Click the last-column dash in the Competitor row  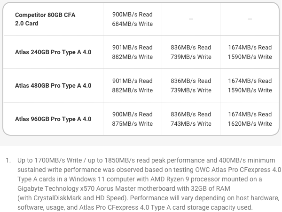coord(250,19)
